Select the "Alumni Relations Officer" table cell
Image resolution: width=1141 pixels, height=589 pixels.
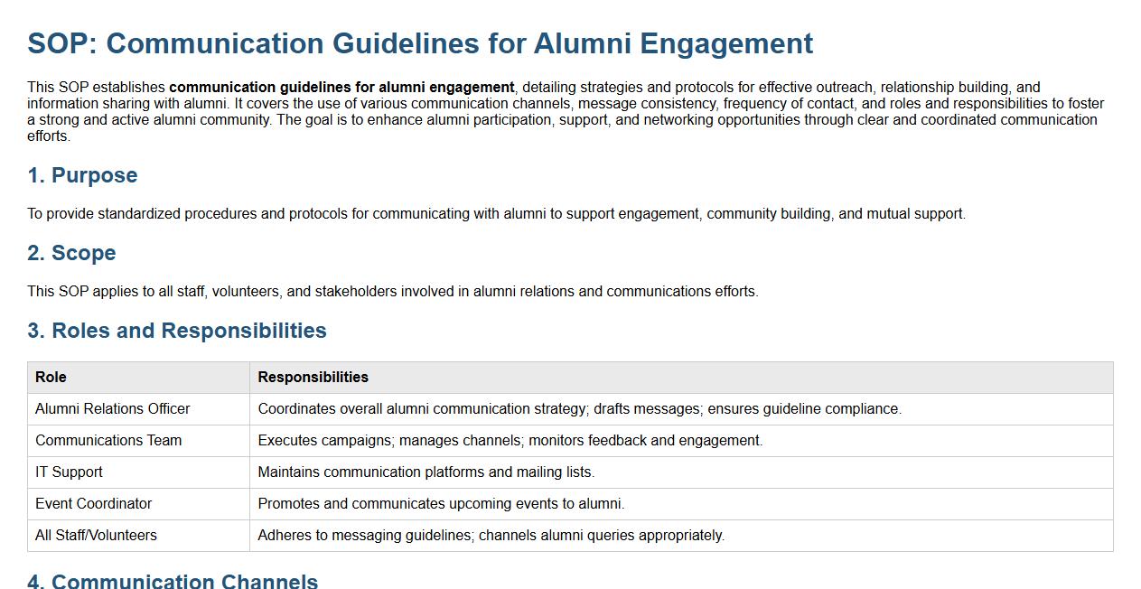pyautogui.click(x=113, y=409)
